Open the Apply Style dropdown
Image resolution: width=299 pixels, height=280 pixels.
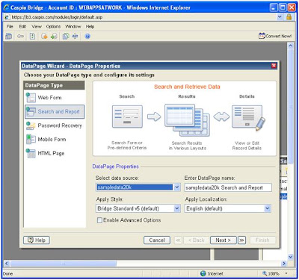pyautogui.click(x=177, y=208)
